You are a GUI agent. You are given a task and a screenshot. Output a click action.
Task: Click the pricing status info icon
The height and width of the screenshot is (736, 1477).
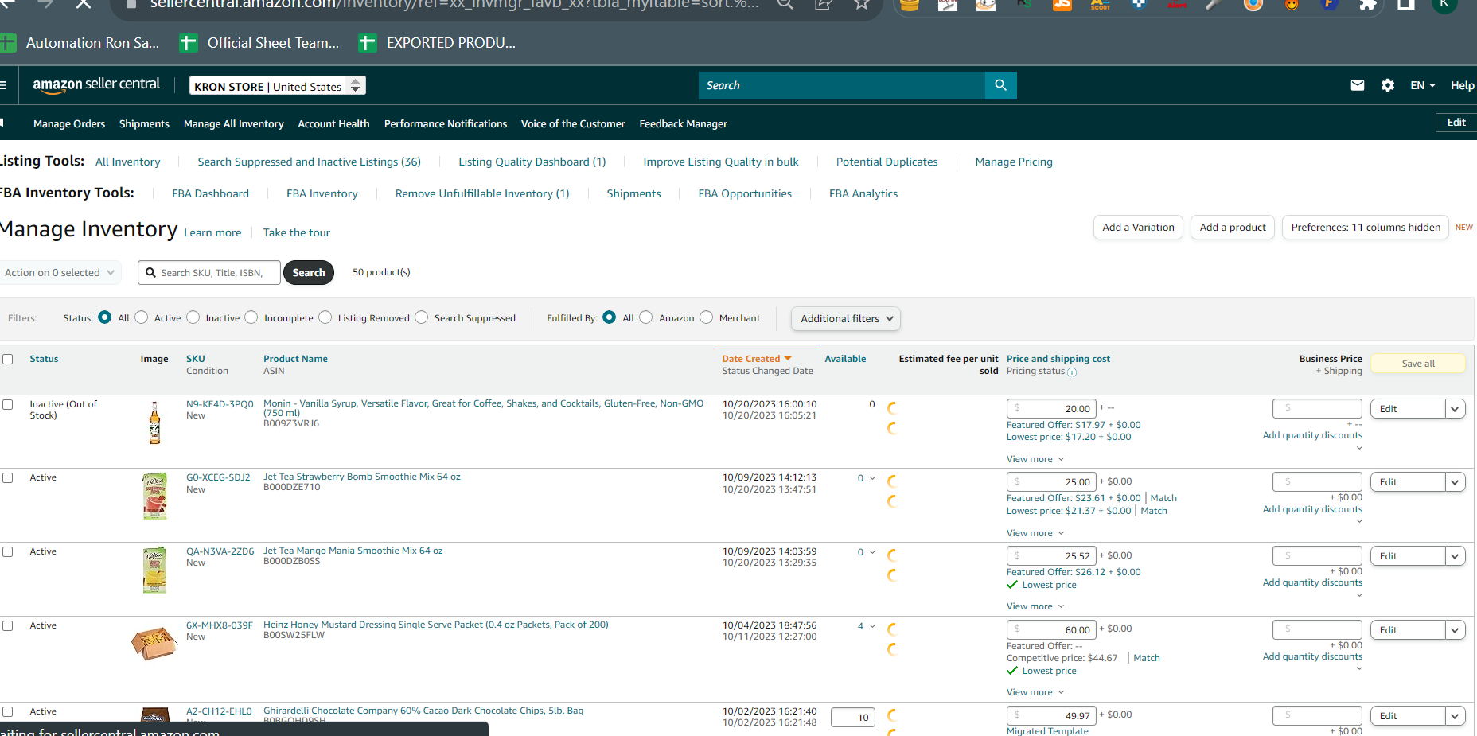(x=1072, y=372)
